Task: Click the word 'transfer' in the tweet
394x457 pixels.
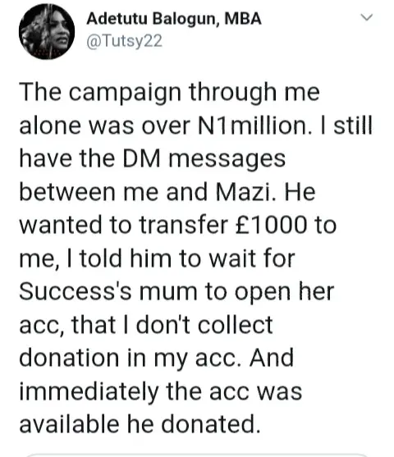Action: 183,225
